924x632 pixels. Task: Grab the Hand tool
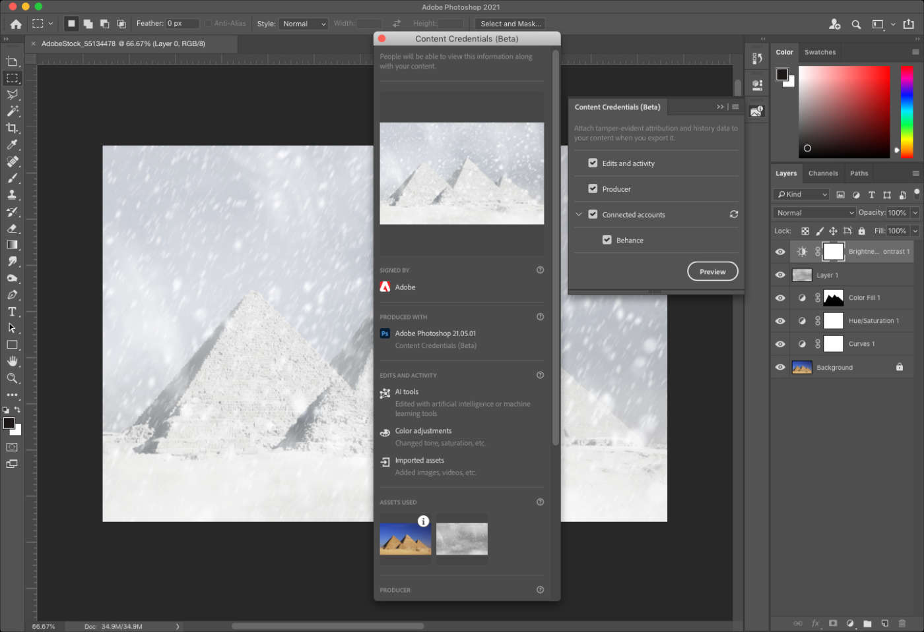pyautogui.click(x=12, y=360)
